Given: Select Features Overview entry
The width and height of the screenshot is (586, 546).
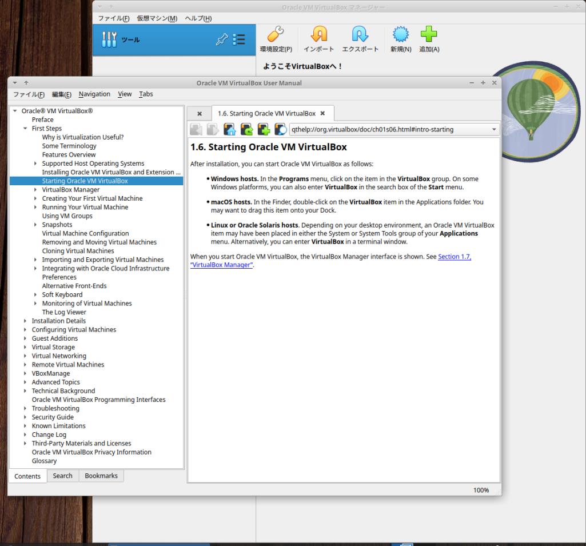Looking at the screenshot, I should tap(69, 155).
